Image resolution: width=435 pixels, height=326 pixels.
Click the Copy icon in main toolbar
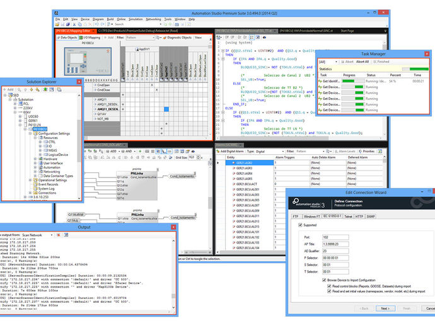pyautogui.click(x=79, y=25)
